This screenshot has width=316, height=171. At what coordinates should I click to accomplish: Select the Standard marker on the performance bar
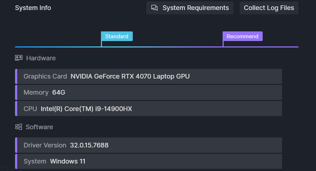(117, 36)
